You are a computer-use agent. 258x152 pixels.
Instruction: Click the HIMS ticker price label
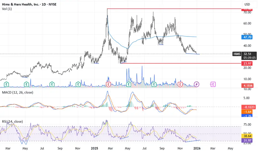[237, 54]
